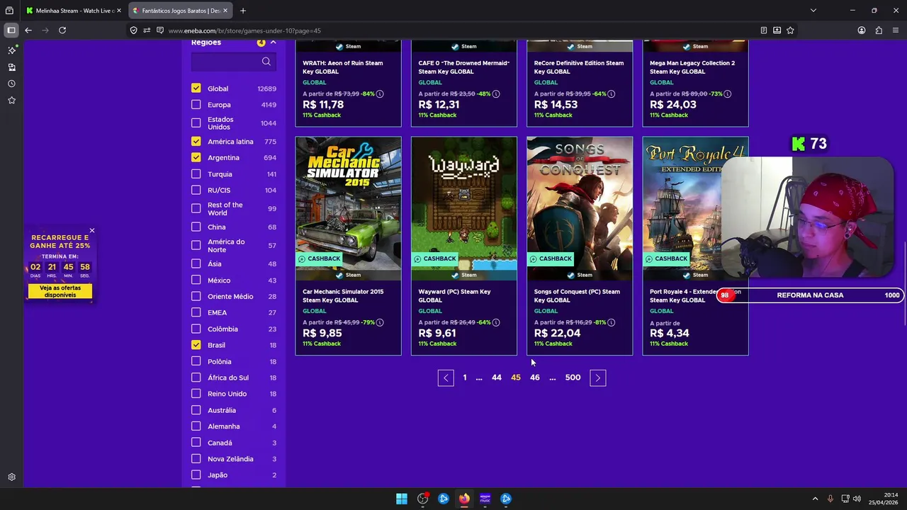Click the region search magnifier icon
Viewport: 907px width, 510px height.
coord(266,62)
